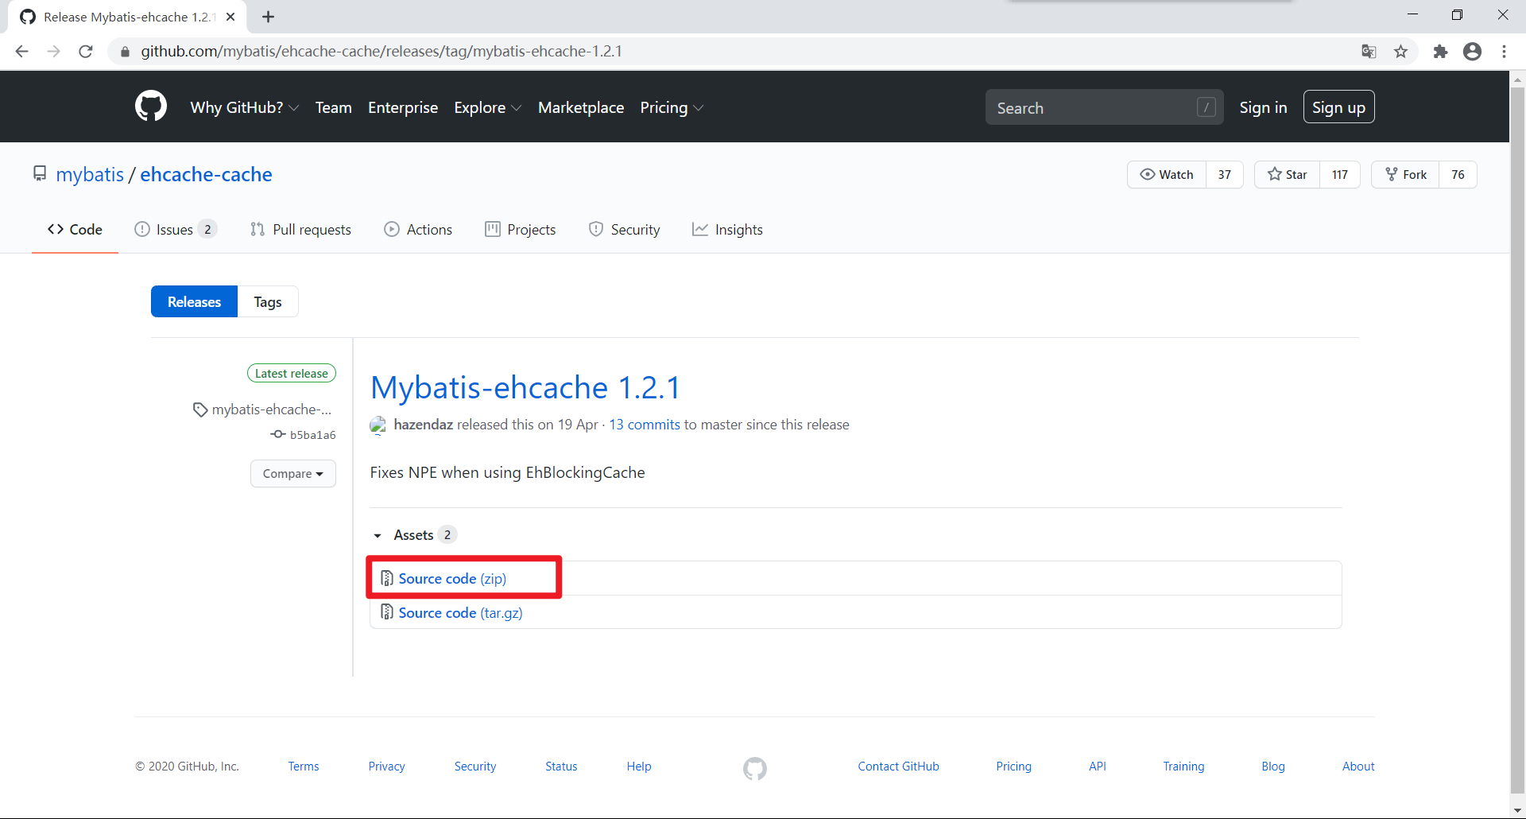The width and height of the screenshot is (1526, 819).
Task: Download Source code (zip)
Action: pyautogui.click(x=452, y=578)
